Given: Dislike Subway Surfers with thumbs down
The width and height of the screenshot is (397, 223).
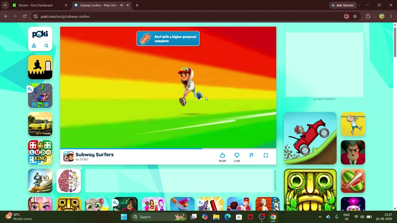Looking at the screenshot, I should pos(237,155).
